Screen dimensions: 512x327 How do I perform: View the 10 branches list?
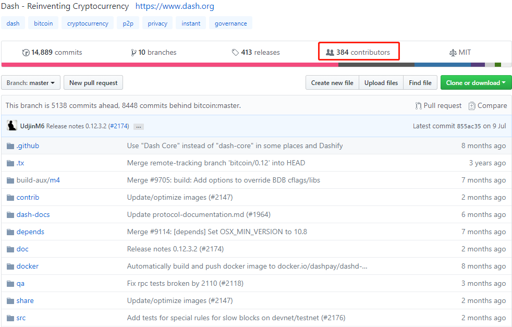[154, 52]
